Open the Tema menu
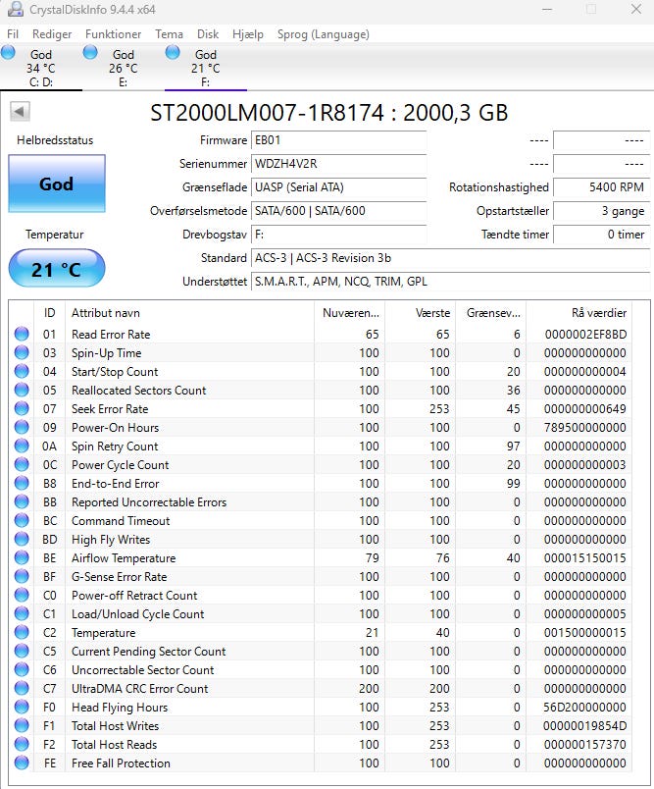654x789 pixels. [169, 34]
